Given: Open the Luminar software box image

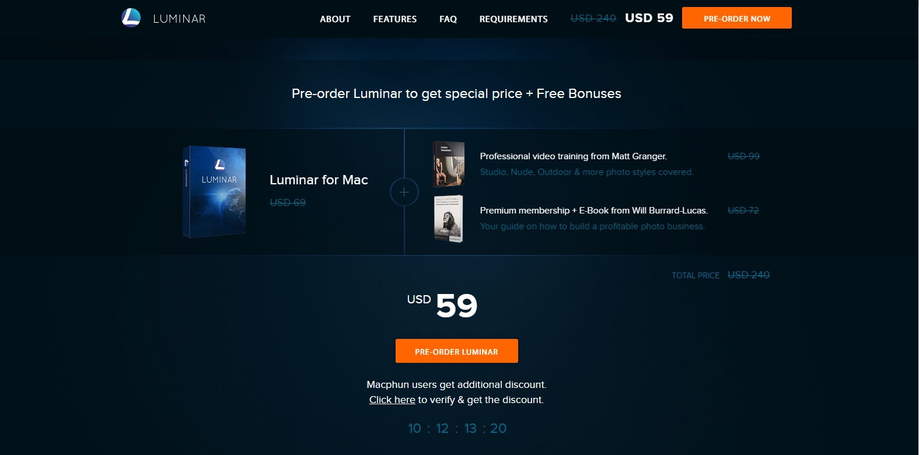Looking at the screenshot, I should (x=214, y=192).
